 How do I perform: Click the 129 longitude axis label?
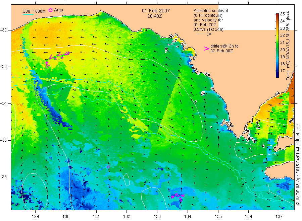coord(36,217)
